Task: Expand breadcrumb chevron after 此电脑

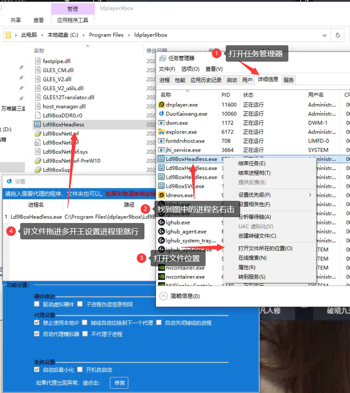Action: pyautogui.click(x=42, y=35)
